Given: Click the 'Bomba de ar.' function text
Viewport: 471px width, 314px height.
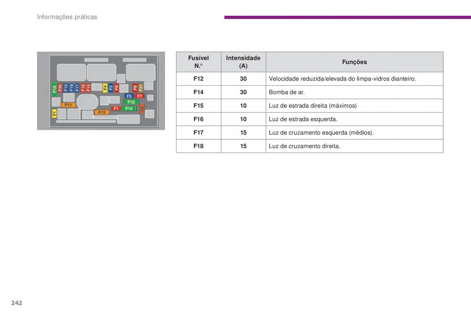Looking at the screenshot, I should coord(287,92).
